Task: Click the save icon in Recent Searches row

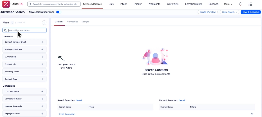Action: [x=252, y=114]
